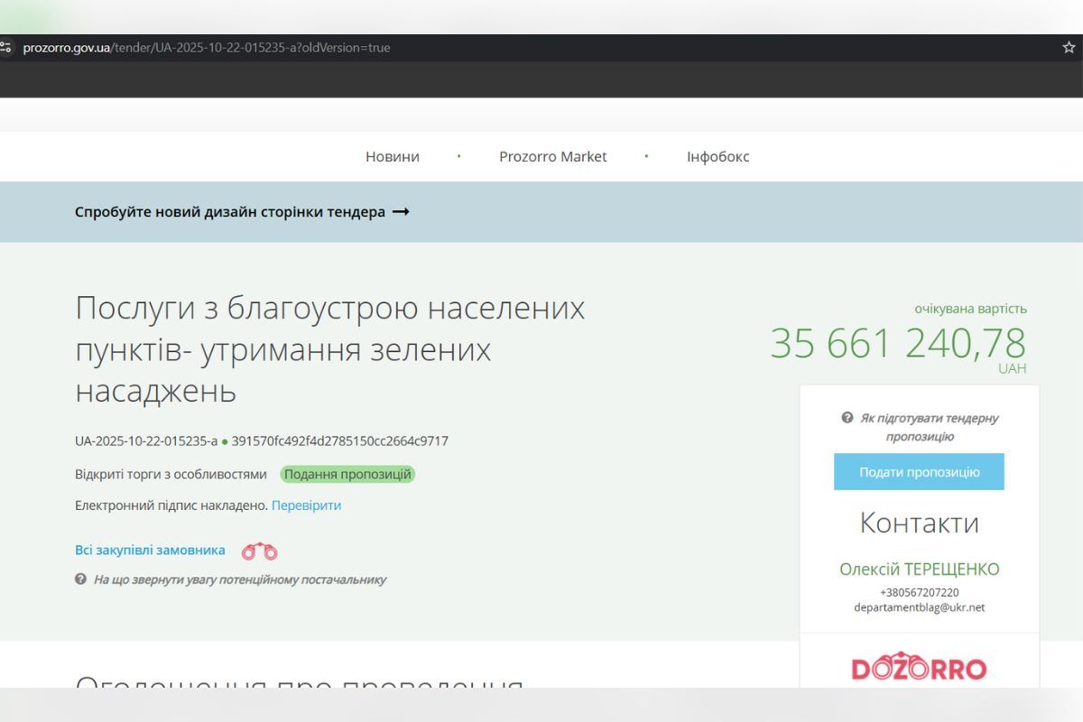Bookmark this page with the star icon
The image size is (1083, 722).
tap(1069, 48)
